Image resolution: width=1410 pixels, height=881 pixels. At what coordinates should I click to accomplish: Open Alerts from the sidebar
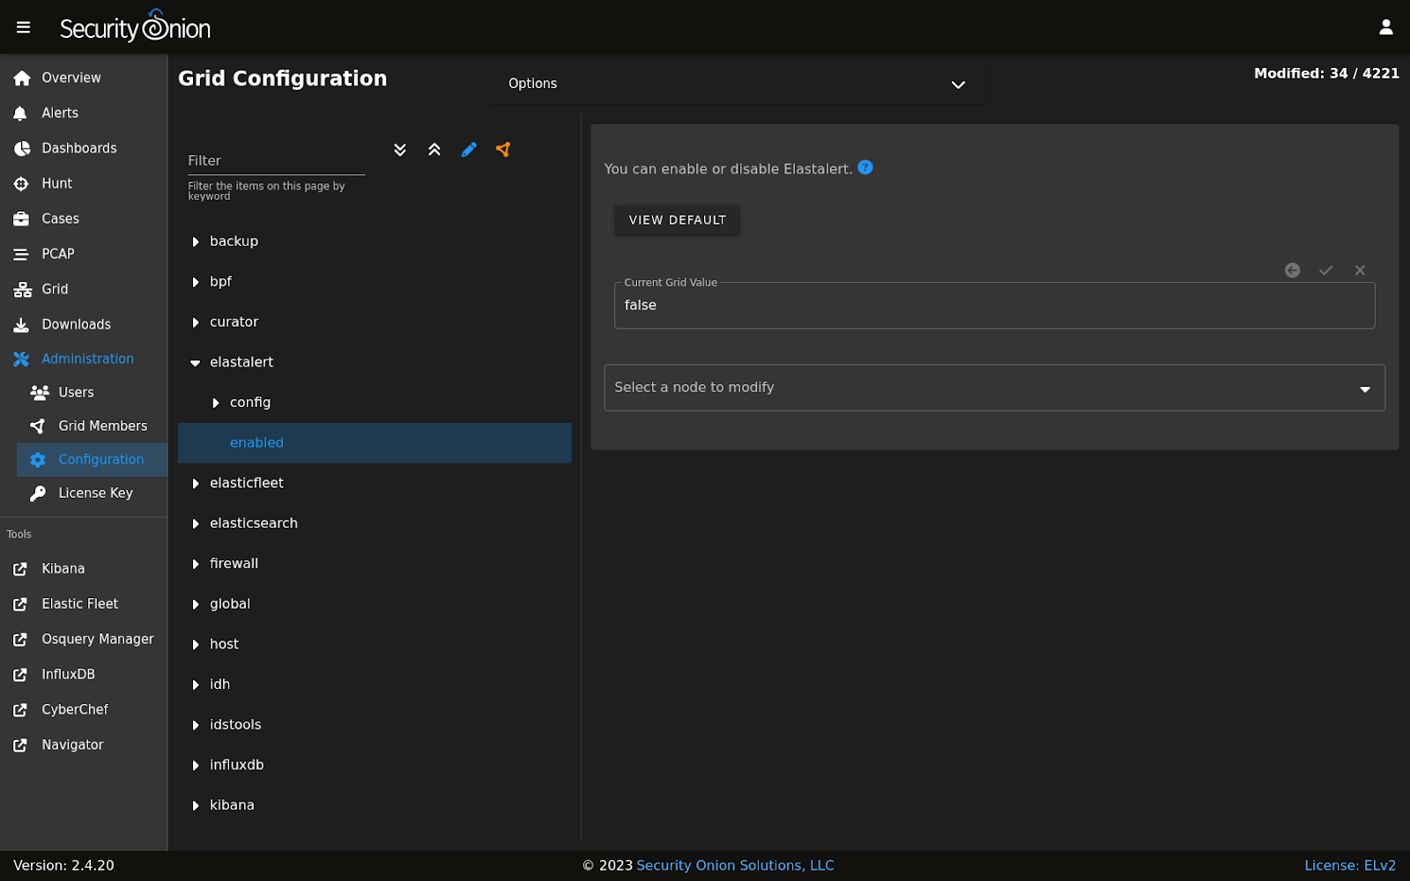(84, 113)
